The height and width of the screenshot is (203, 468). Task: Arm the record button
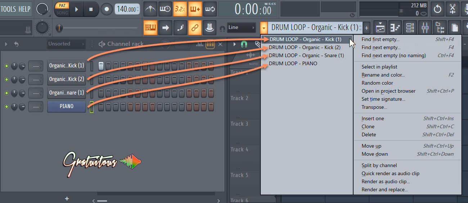click(107, 9)
